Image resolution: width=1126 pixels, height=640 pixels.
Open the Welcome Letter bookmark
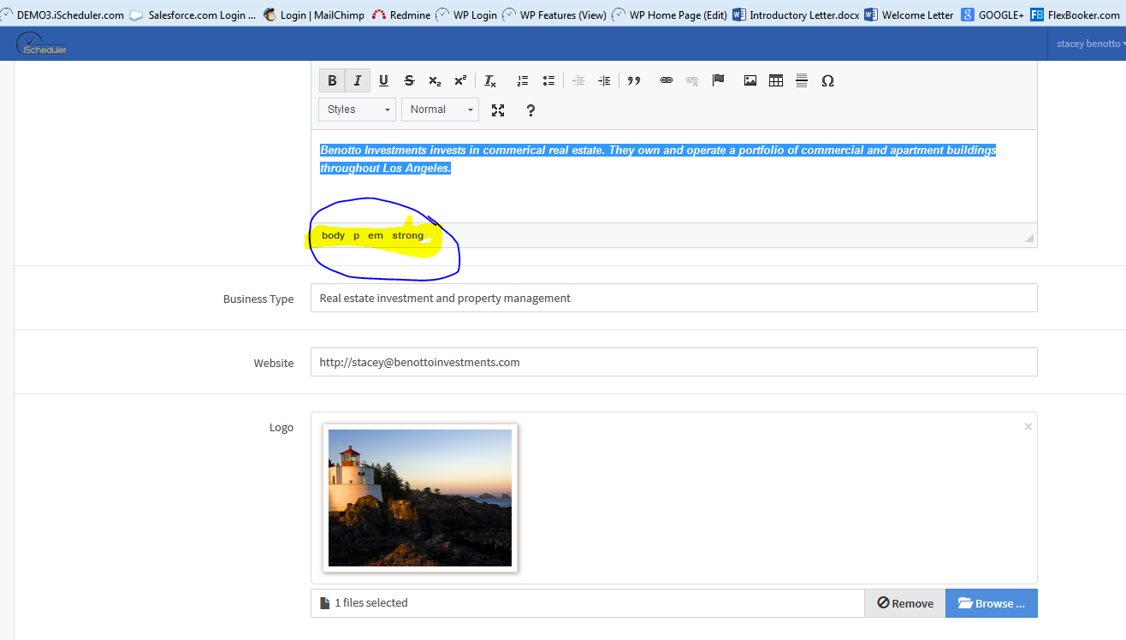(x=910, y=15)
